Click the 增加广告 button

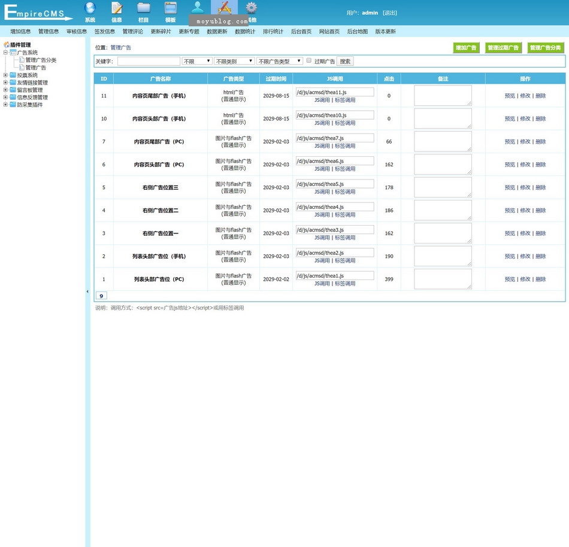(466, 47)
